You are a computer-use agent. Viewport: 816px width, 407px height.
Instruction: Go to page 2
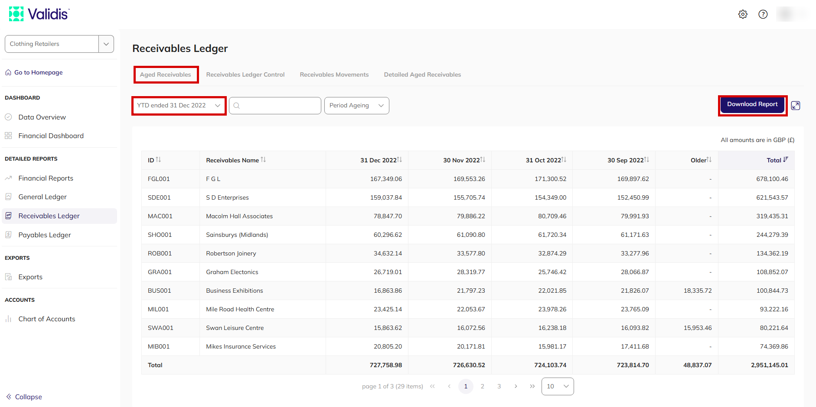482,386
